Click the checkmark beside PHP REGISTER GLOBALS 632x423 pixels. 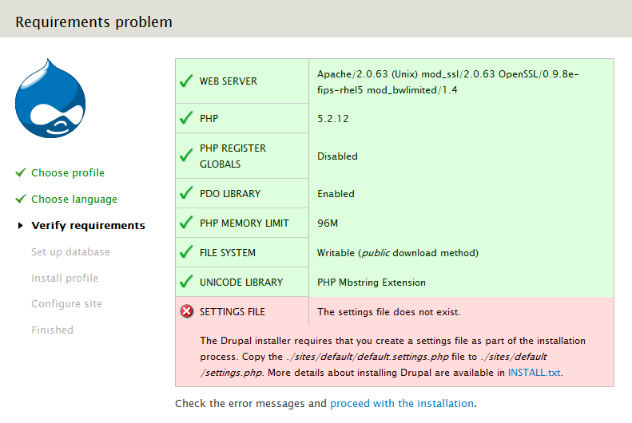[186, 155]
